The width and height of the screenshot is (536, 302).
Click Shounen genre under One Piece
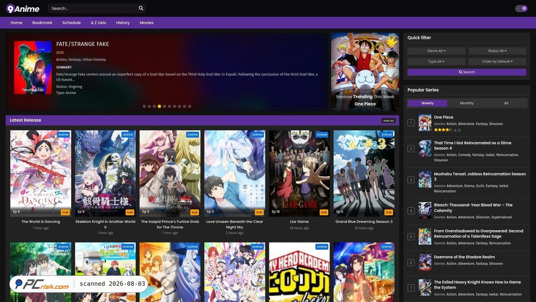496,124
